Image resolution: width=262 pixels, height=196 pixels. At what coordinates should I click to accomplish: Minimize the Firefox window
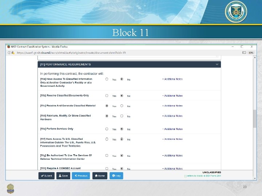tap(233, 47)
